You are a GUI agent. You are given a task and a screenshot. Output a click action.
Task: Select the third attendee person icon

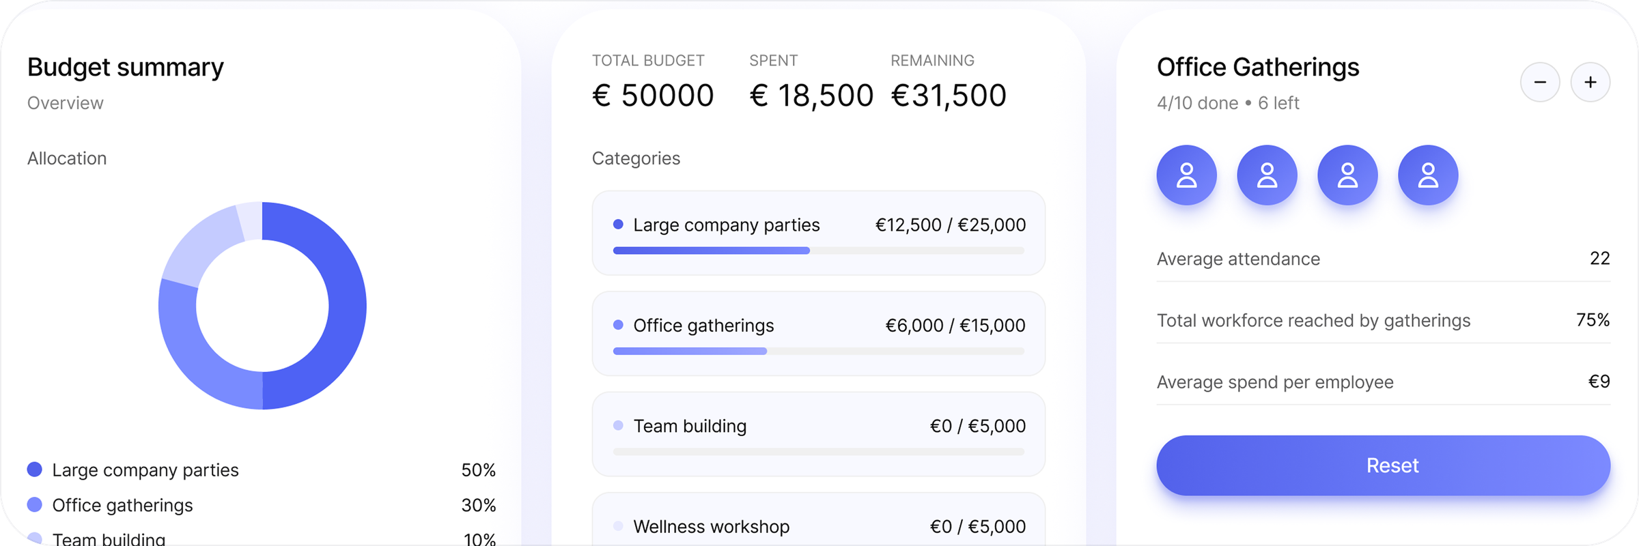[1347, 175]
